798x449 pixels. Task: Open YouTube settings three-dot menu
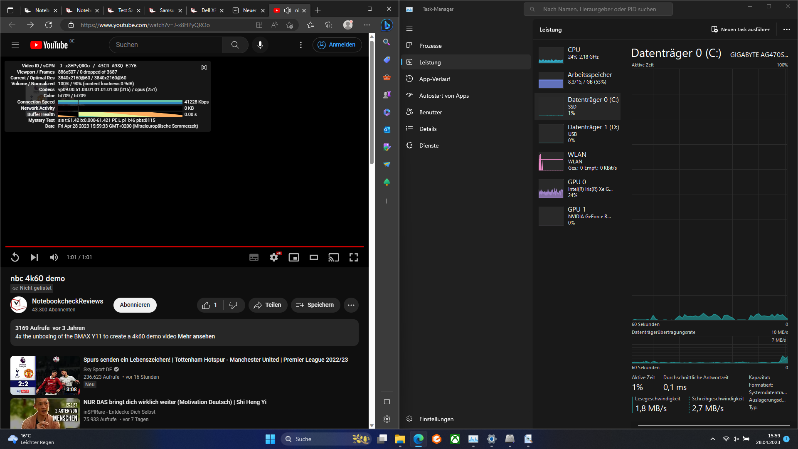point(301,45)
